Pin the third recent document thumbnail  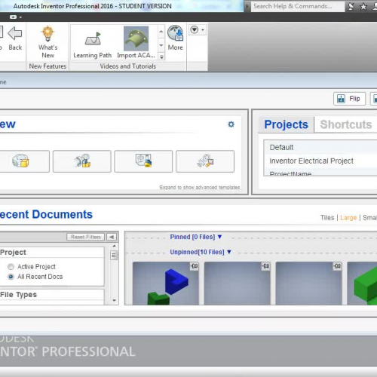337,266
